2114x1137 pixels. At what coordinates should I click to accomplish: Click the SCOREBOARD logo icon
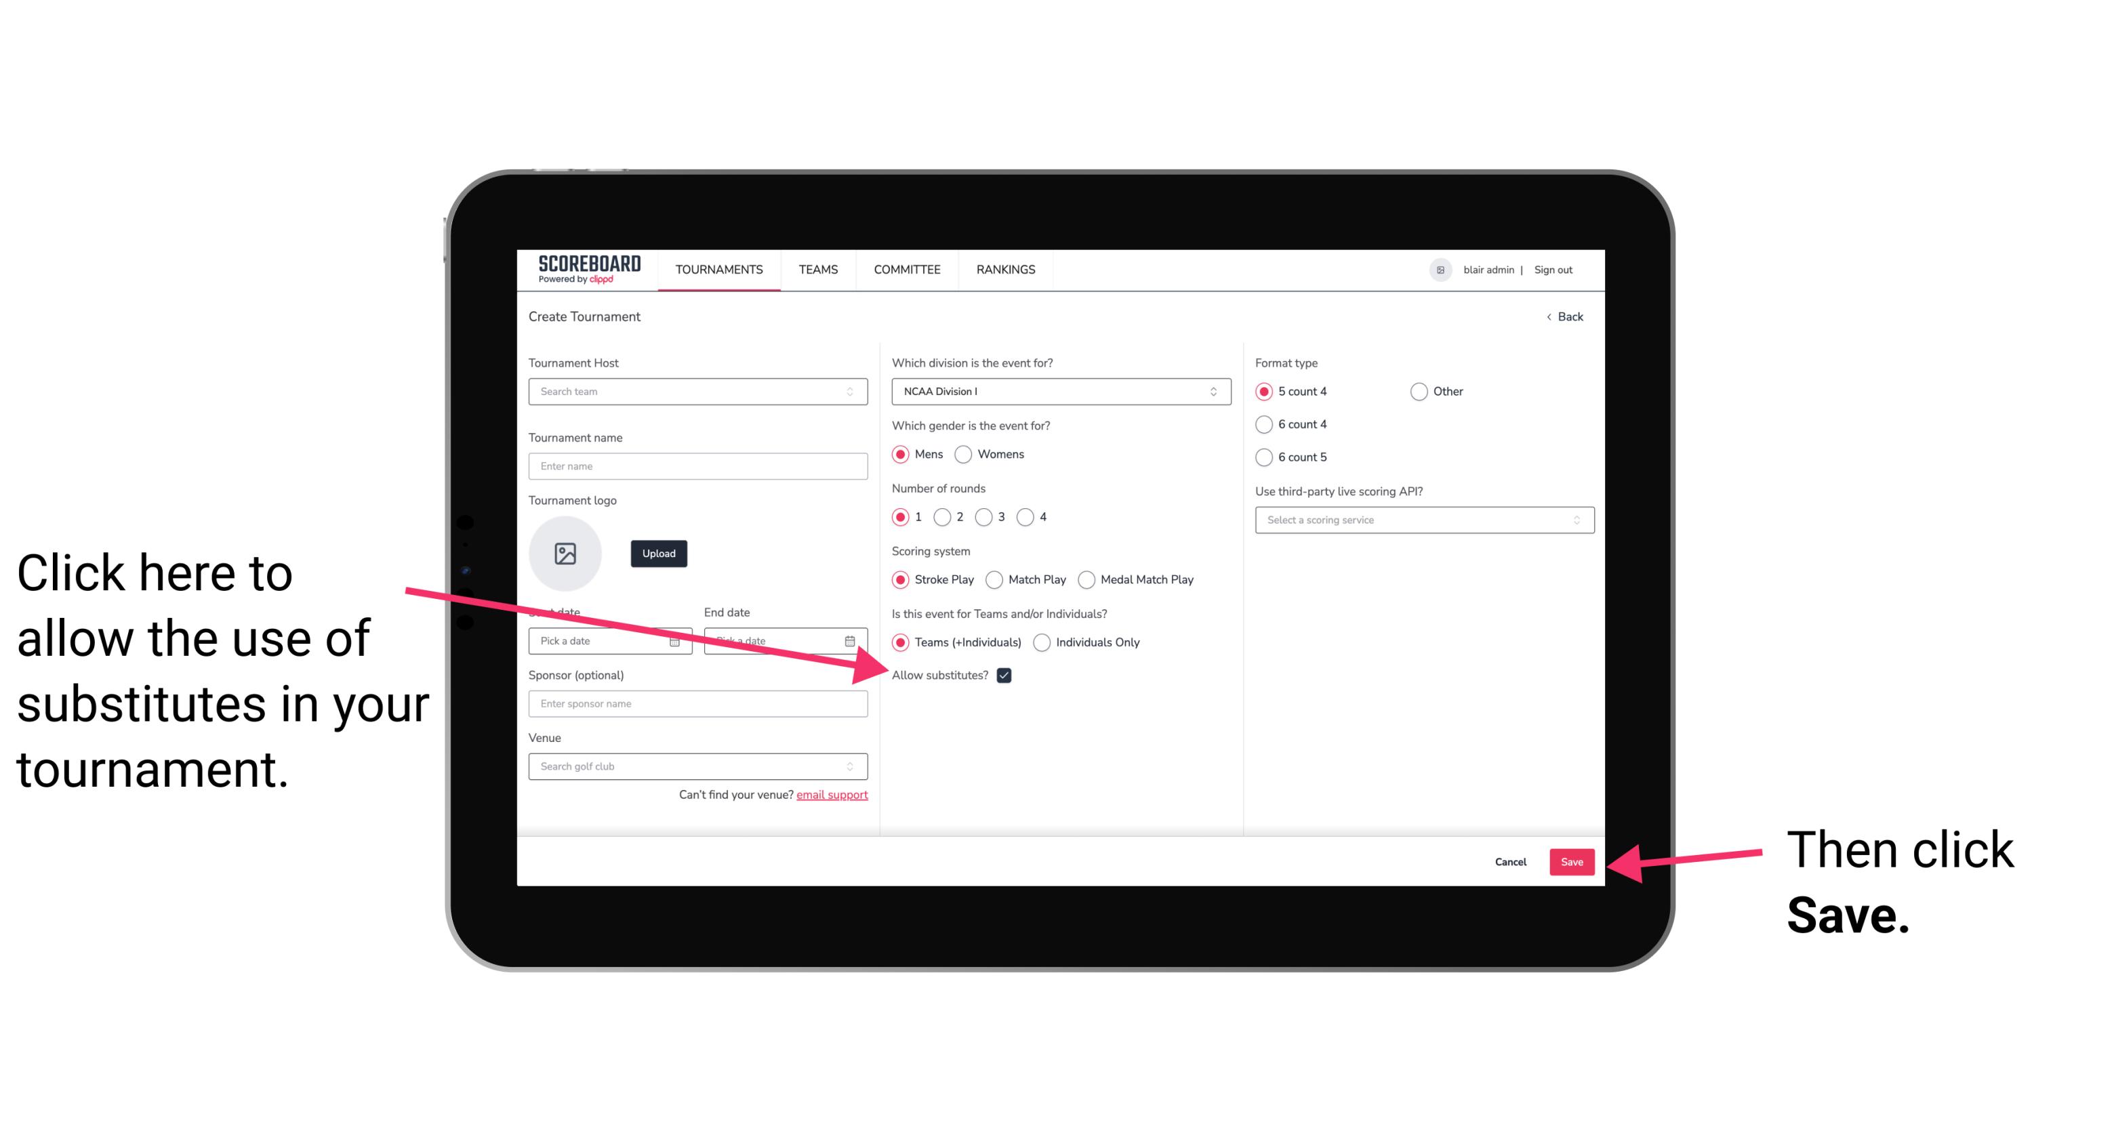coord(581,269)
